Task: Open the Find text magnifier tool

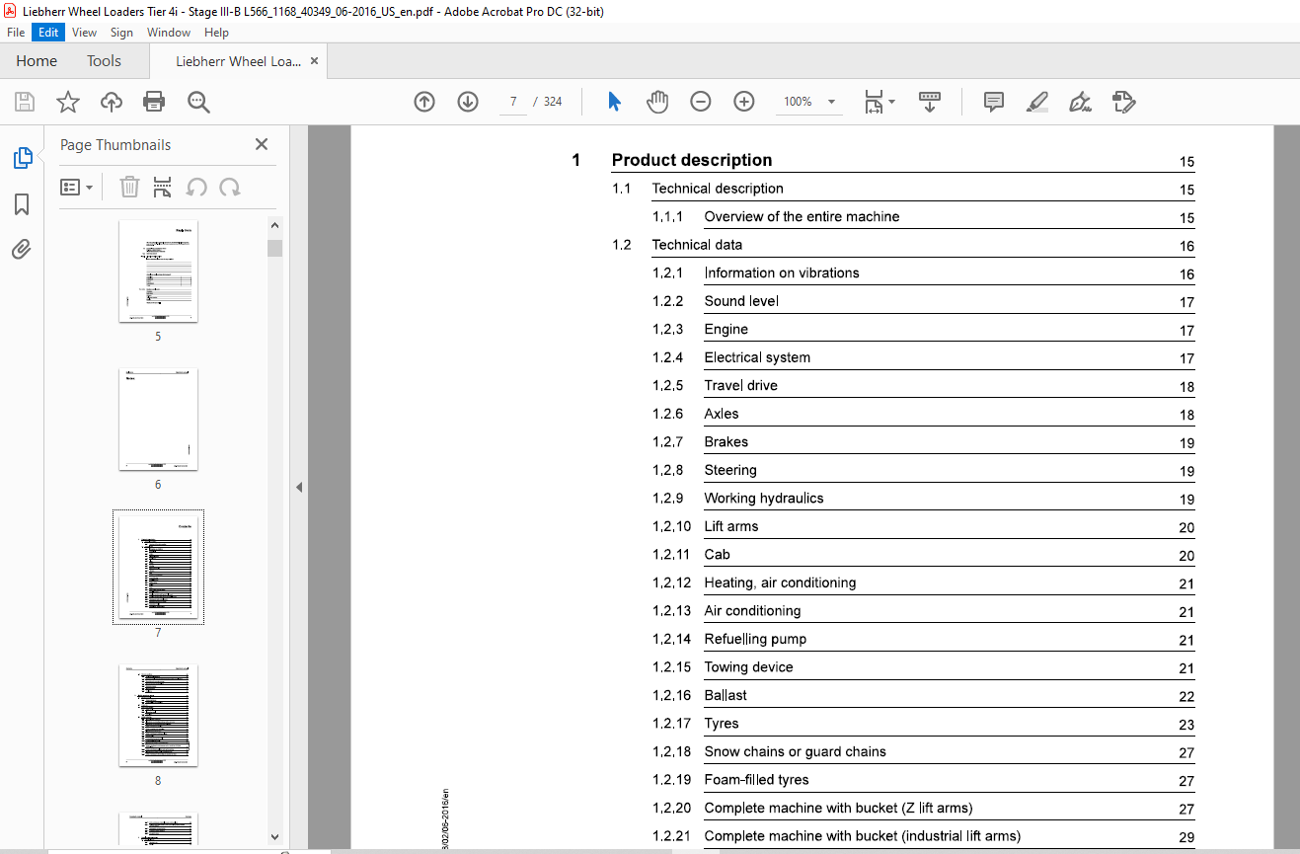Action: coord(198,102)
